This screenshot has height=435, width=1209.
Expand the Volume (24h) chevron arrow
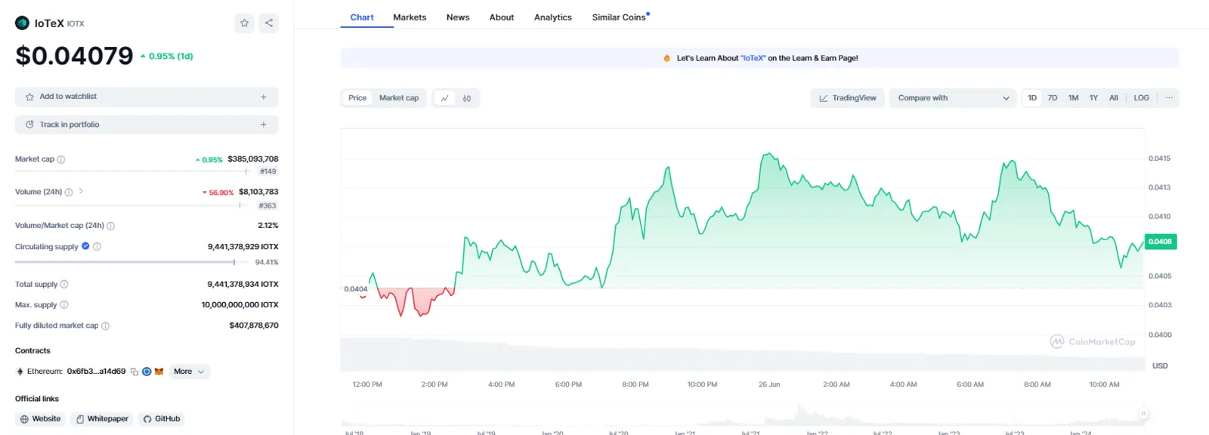tap(81, 191)
